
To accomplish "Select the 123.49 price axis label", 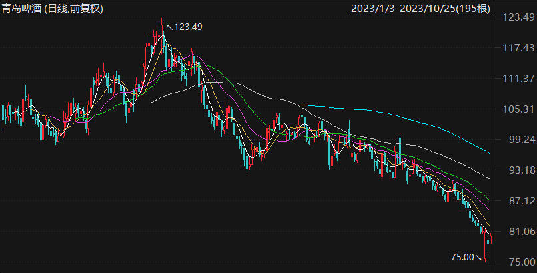I will 518,17.
